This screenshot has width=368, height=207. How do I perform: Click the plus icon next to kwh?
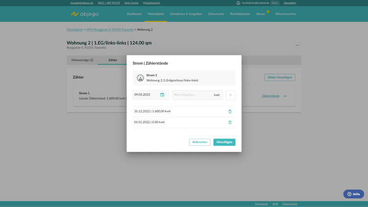click(x=231, y=95)
